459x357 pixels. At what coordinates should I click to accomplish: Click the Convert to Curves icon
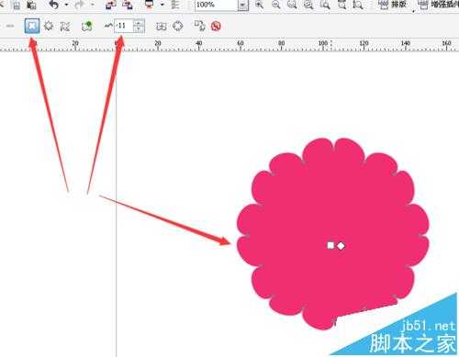pyautogui.click(x=178, y=26)
